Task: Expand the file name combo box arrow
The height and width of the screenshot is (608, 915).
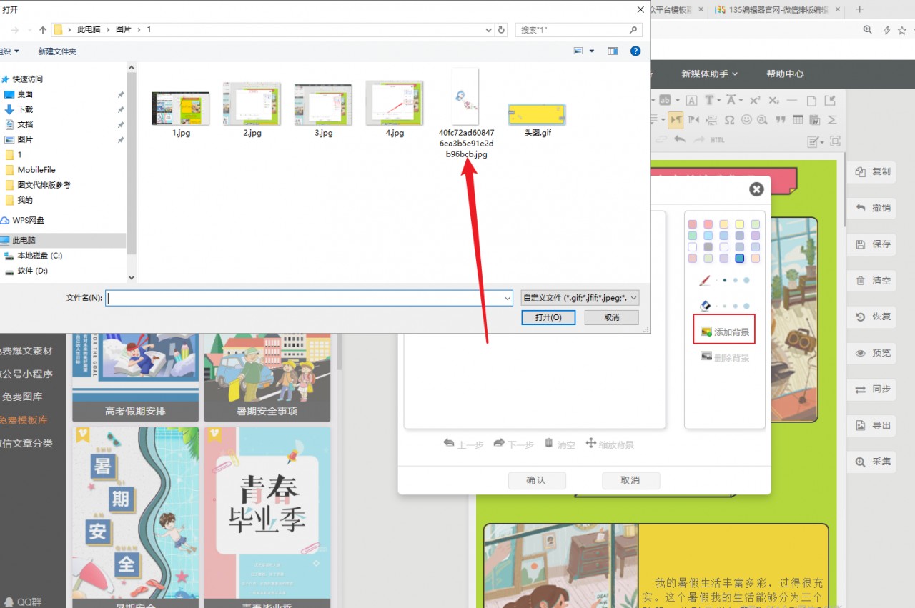Action: 507,298
